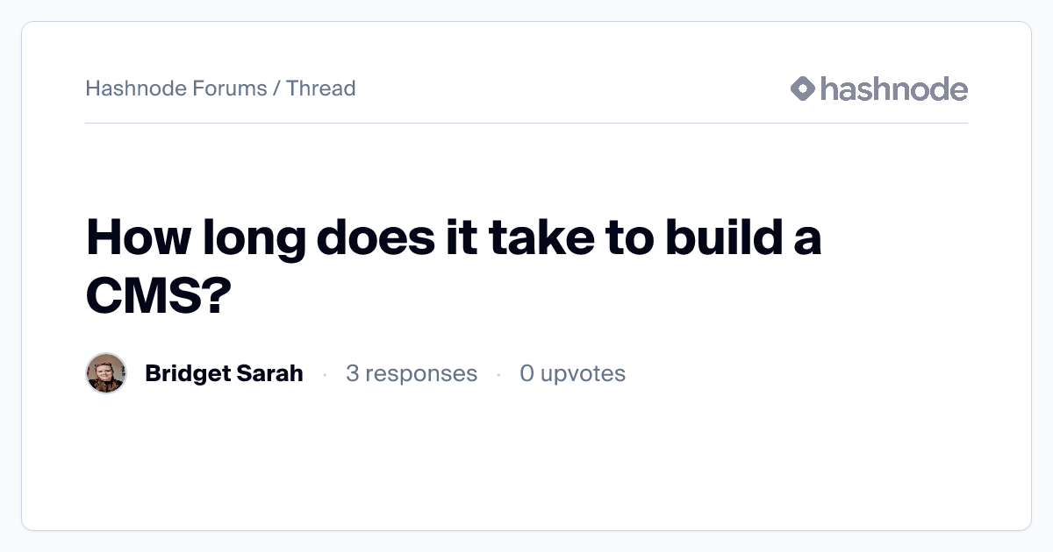The width and height of the screenshot is (1053, 552).
Task: Click the slash separator in the breadcrumb
Action: [276, 88]
